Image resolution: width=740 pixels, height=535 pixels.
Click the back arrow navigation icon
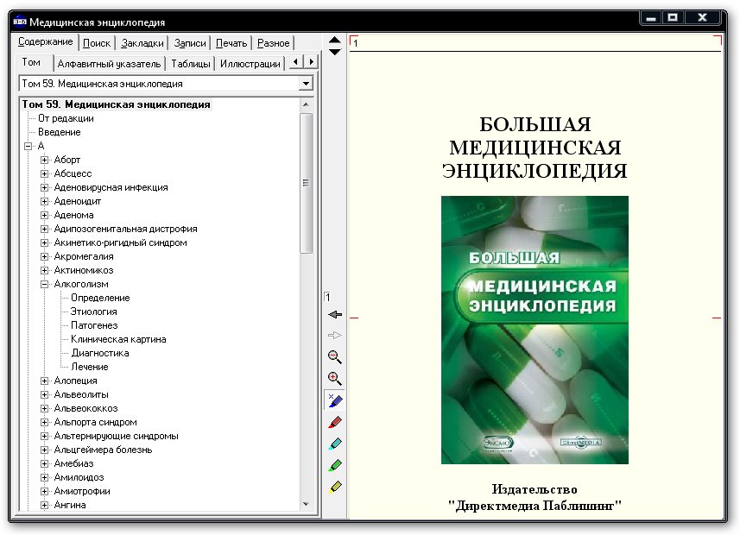tap(335, 315)
